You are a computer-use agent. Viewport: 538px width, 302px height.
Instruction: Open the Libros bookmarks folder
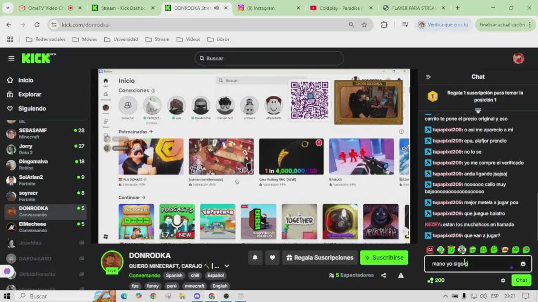(219, 39)
